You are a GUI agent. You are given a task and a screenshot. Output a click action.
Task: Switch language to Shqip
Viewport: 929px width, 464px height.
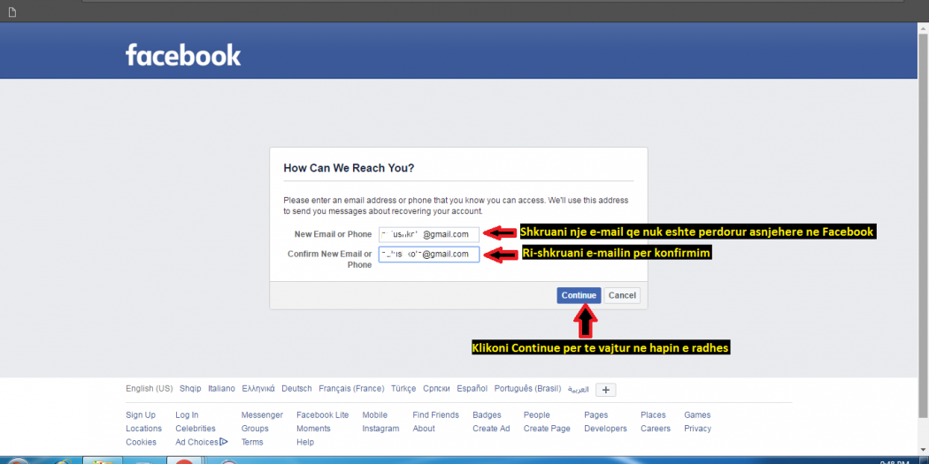click(190, 389)
